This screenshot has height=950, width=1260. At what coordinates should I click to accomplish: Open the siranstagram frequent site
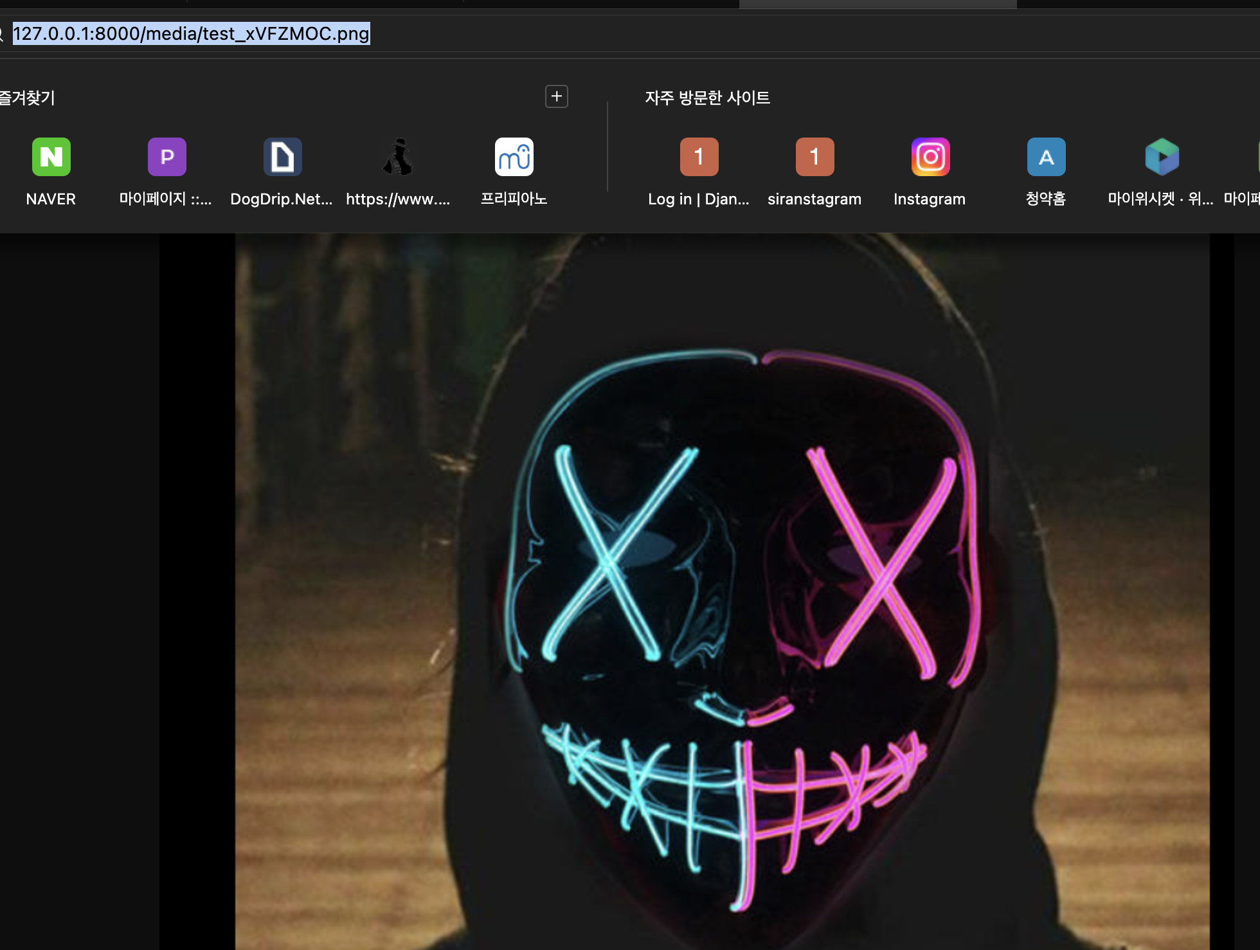pos(815,157)
